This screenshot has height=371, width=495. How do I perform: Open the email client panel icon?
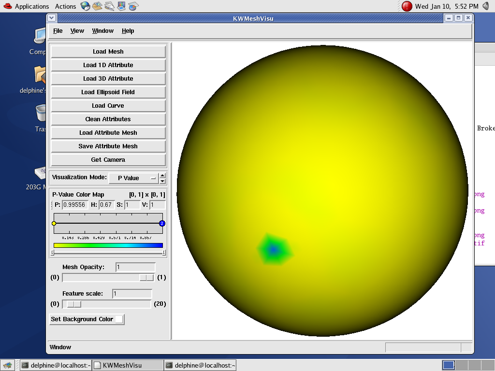pos(97,6)
